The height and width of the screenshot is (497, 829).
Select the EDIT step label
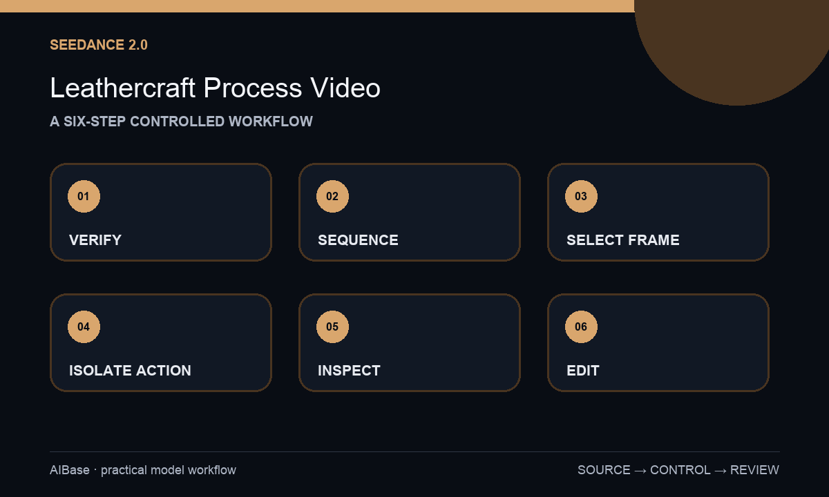[583, 371]
